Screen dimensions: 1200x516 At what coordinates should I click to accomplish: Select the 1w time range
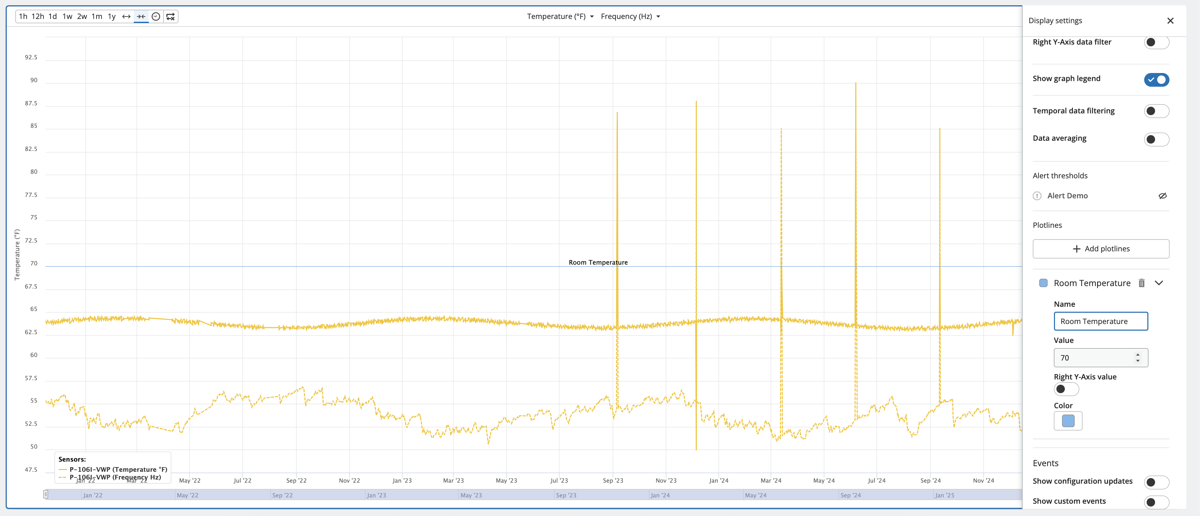point(67,17)
